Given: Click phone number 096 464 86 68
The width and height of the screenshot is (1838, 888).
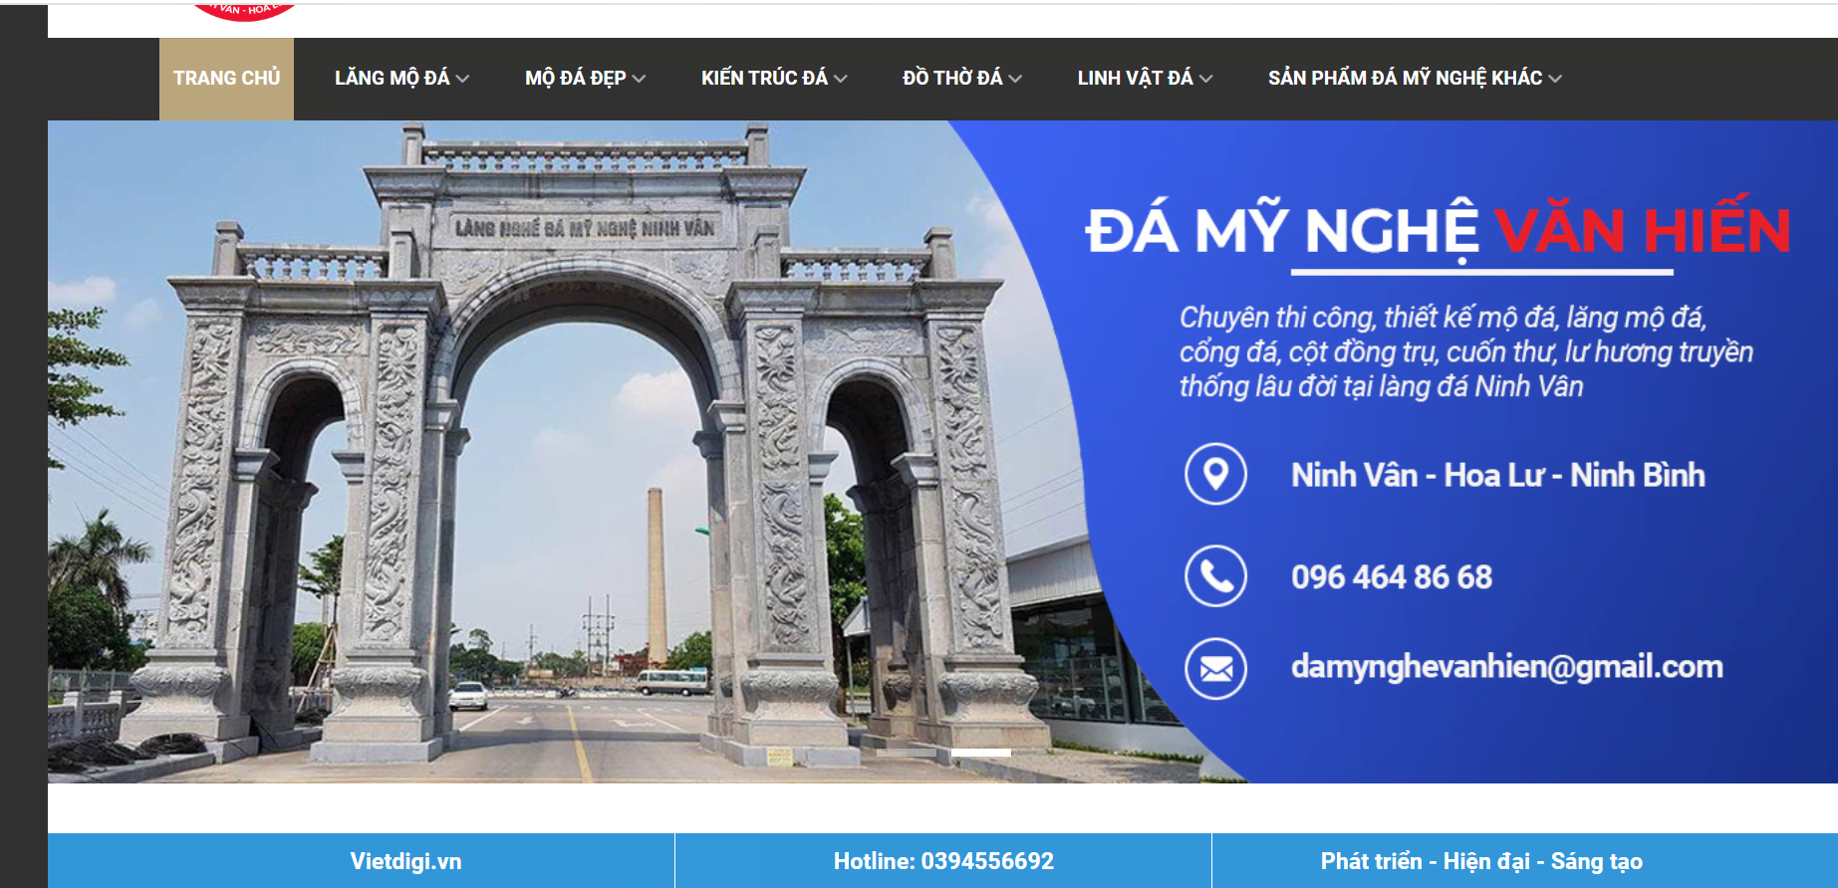Looking at the screenshot, I should [1392, 577].
